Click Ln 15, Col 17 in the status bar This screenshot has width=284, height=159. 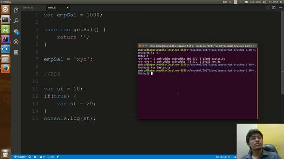pyautogui.click(x=223, y=157)
